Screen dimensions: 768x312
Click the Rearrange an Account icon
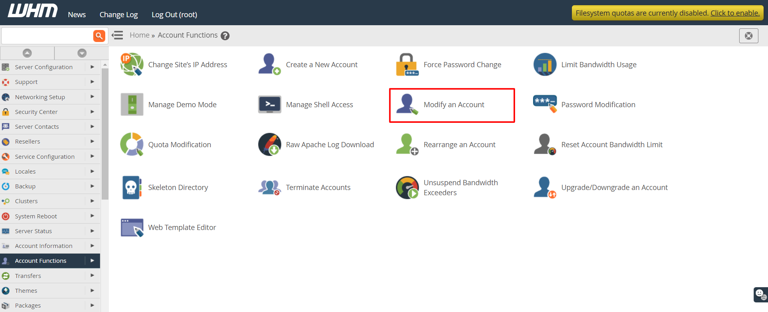(407, 144)
